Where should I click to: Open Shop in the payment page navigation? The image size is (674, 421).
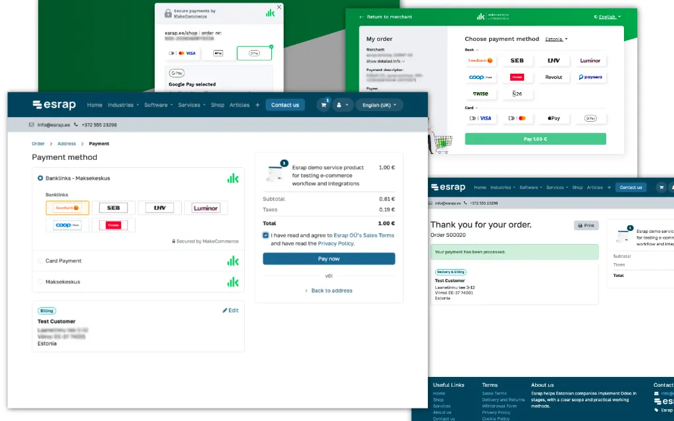[x=217, y=105]
